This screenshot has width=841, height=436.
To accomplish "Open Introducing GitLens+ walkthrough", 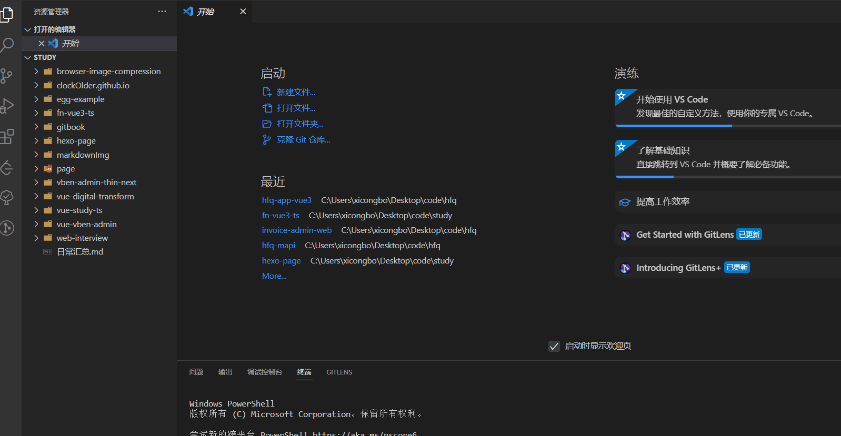I will (728, 268).
